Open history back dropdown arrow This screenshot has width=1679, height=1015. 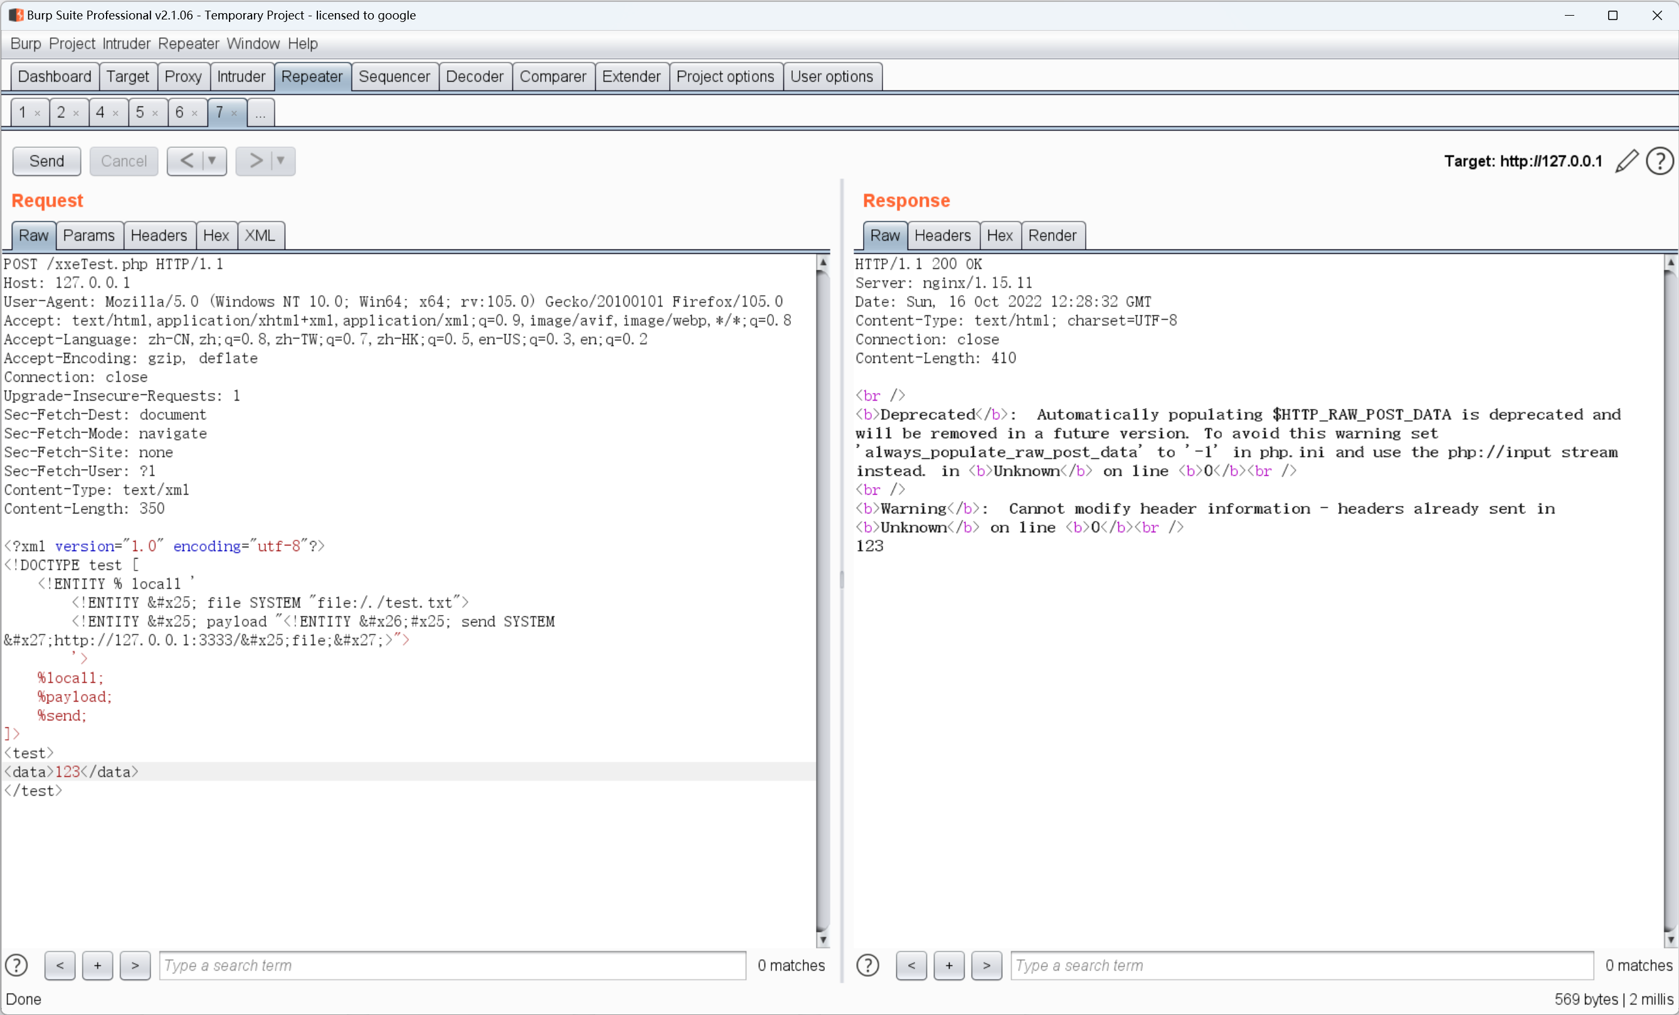[212, 160]
